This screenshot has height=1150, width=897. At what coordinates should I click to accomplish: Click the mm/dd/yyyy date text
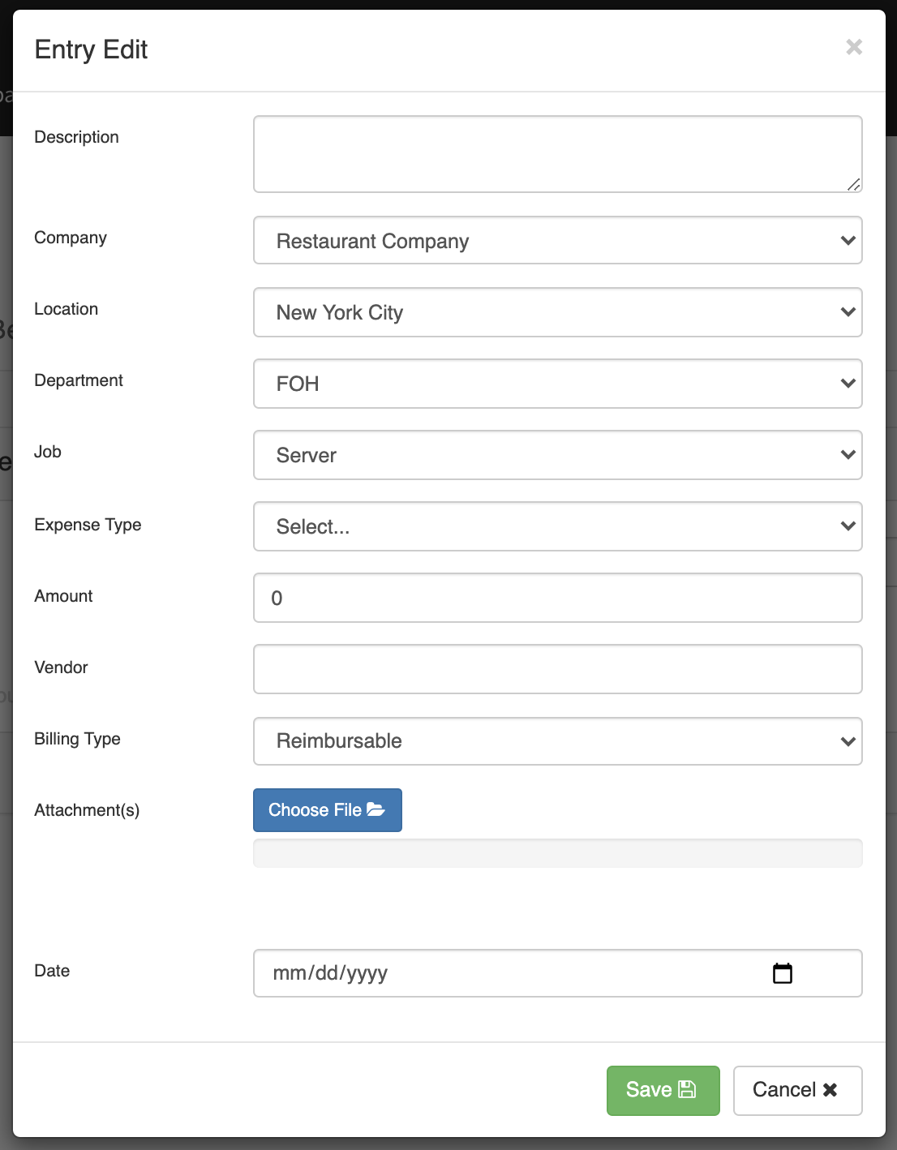point(330,973)
